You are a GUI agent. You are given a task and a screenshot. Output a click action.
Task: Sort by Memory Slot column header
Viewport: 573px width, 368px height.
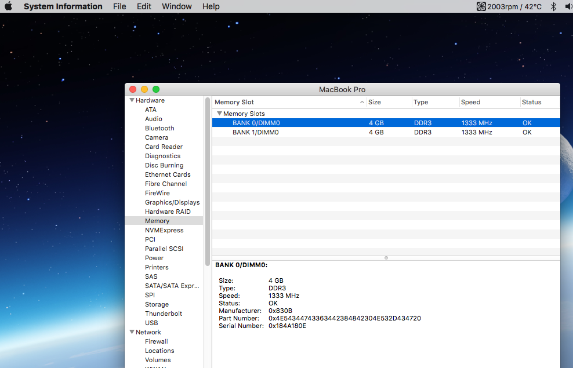point(289,102)
